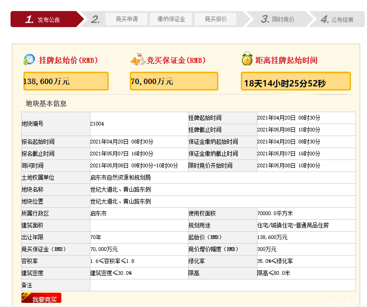Click the 竞买保证金(RMB) heading
The image size is (367, 307).
(x=176, y=60)
